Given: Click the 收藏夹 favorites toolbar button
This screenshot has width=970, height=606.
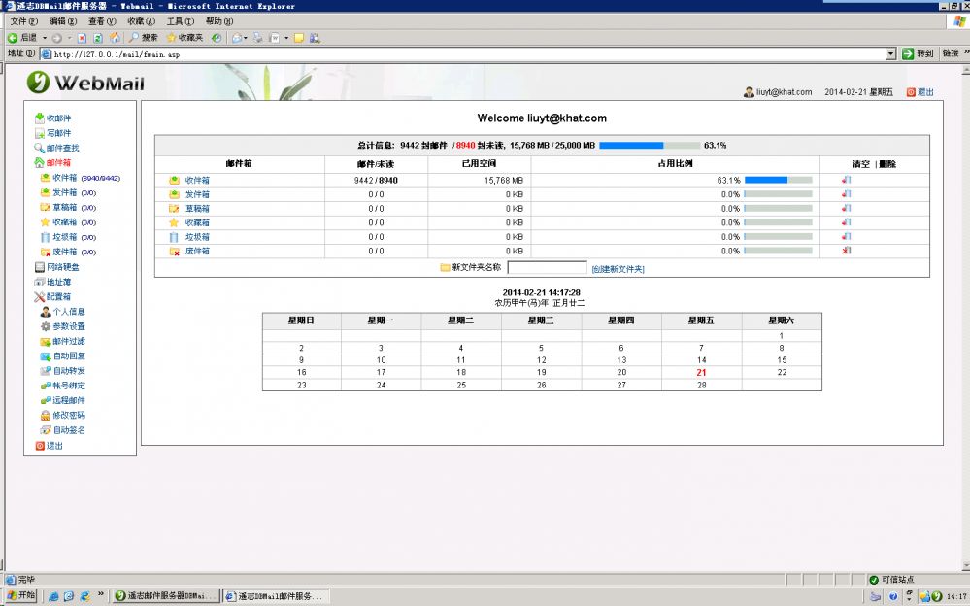Looking at the screenshot, I should 184,38.
